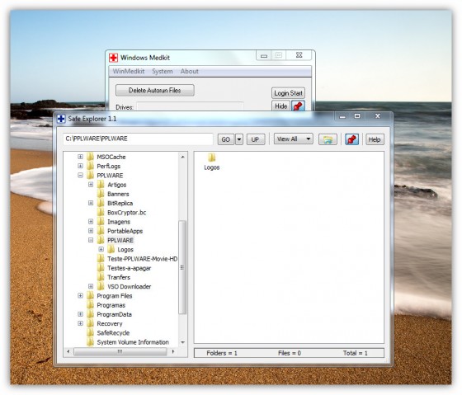Image resolution: width=462 pixels, height=395 pixels.
Task: Expand the VSO Downloader tree node
Action: (x=91, y=286)
